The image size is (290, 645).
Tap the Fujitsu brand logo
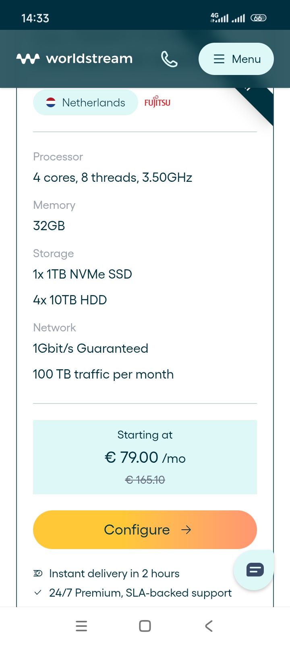pyautogui.click(x=157, y=102)
